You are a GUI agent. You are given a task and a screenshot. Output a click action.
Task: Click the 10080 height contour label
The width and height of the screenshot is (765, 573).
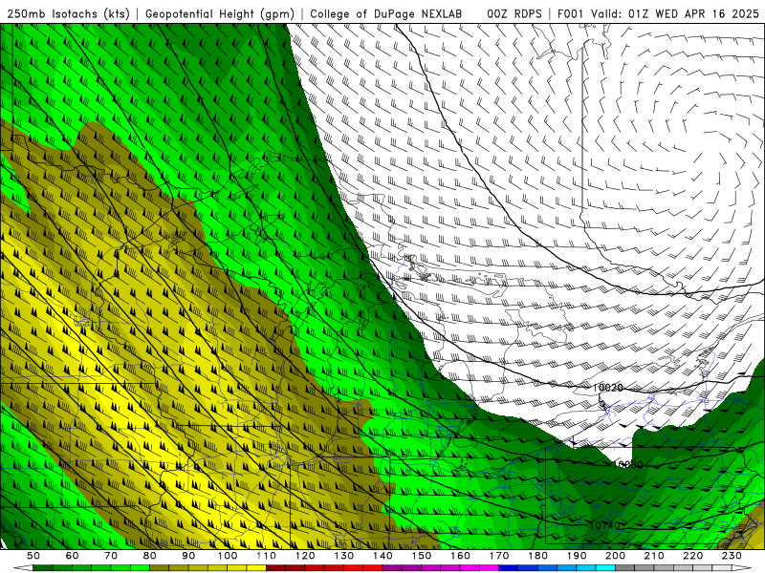(x=628, y=464)
